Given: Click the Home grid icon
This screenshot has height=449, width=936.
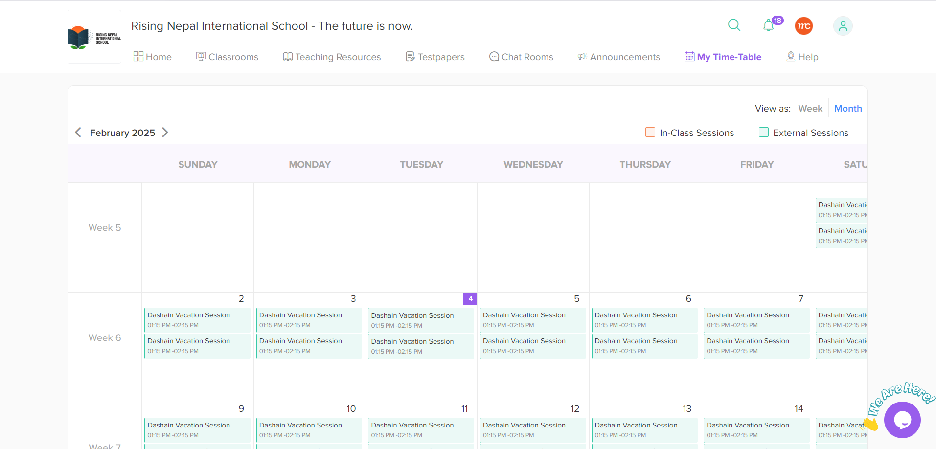Looking at the screenshot, I should click(138, 57).
